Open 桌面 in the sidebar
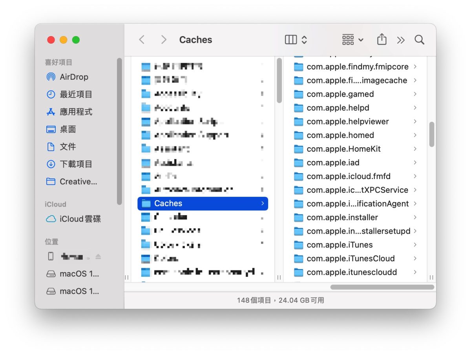Screen dimensions: 471x355 click(61, 129)
